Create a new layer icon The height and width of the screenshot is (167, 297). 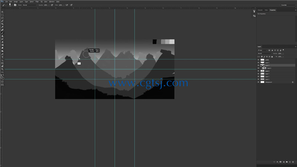tap(290, 162)
